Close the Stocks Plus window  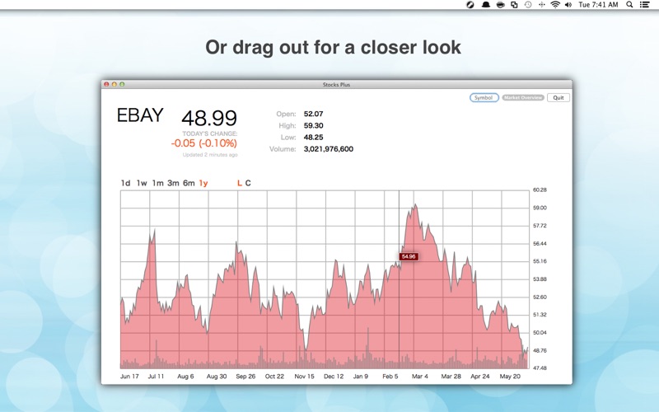(x=106, y=85)
